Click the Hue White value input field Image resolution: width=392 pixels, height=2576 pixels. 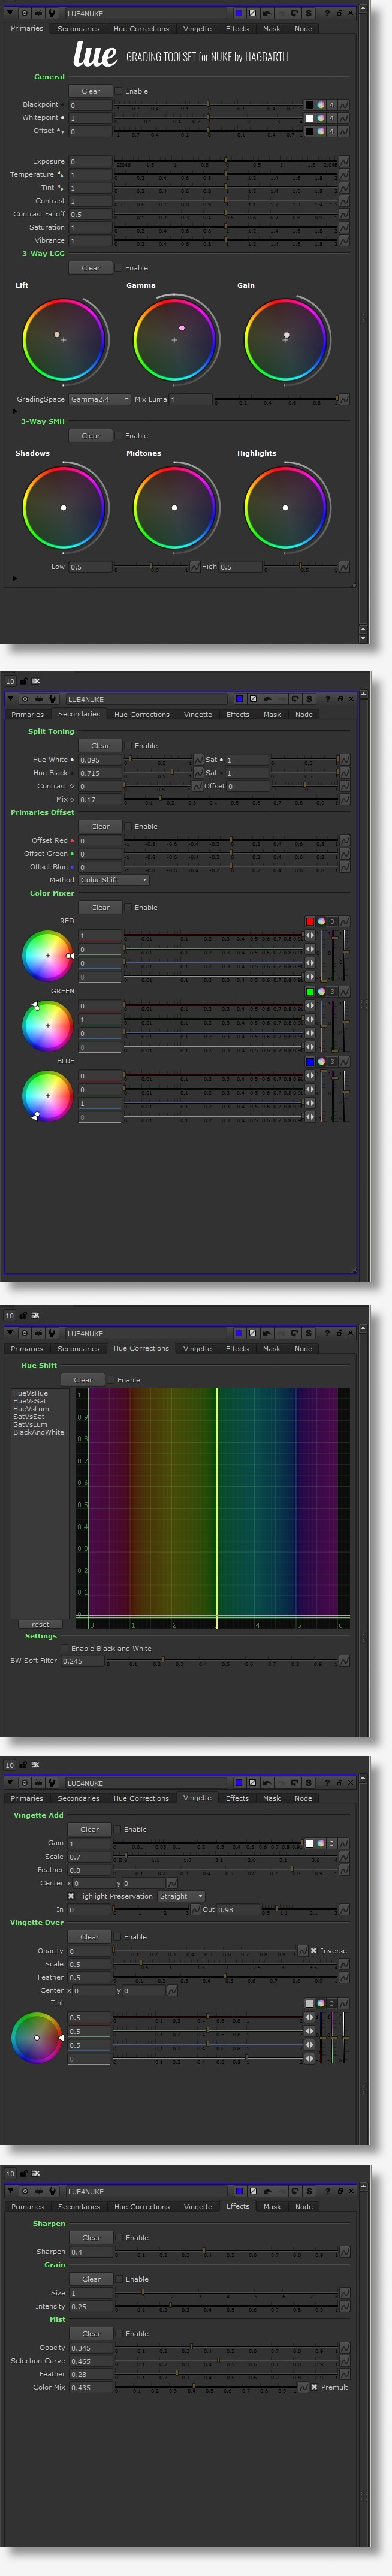(100, 760)
